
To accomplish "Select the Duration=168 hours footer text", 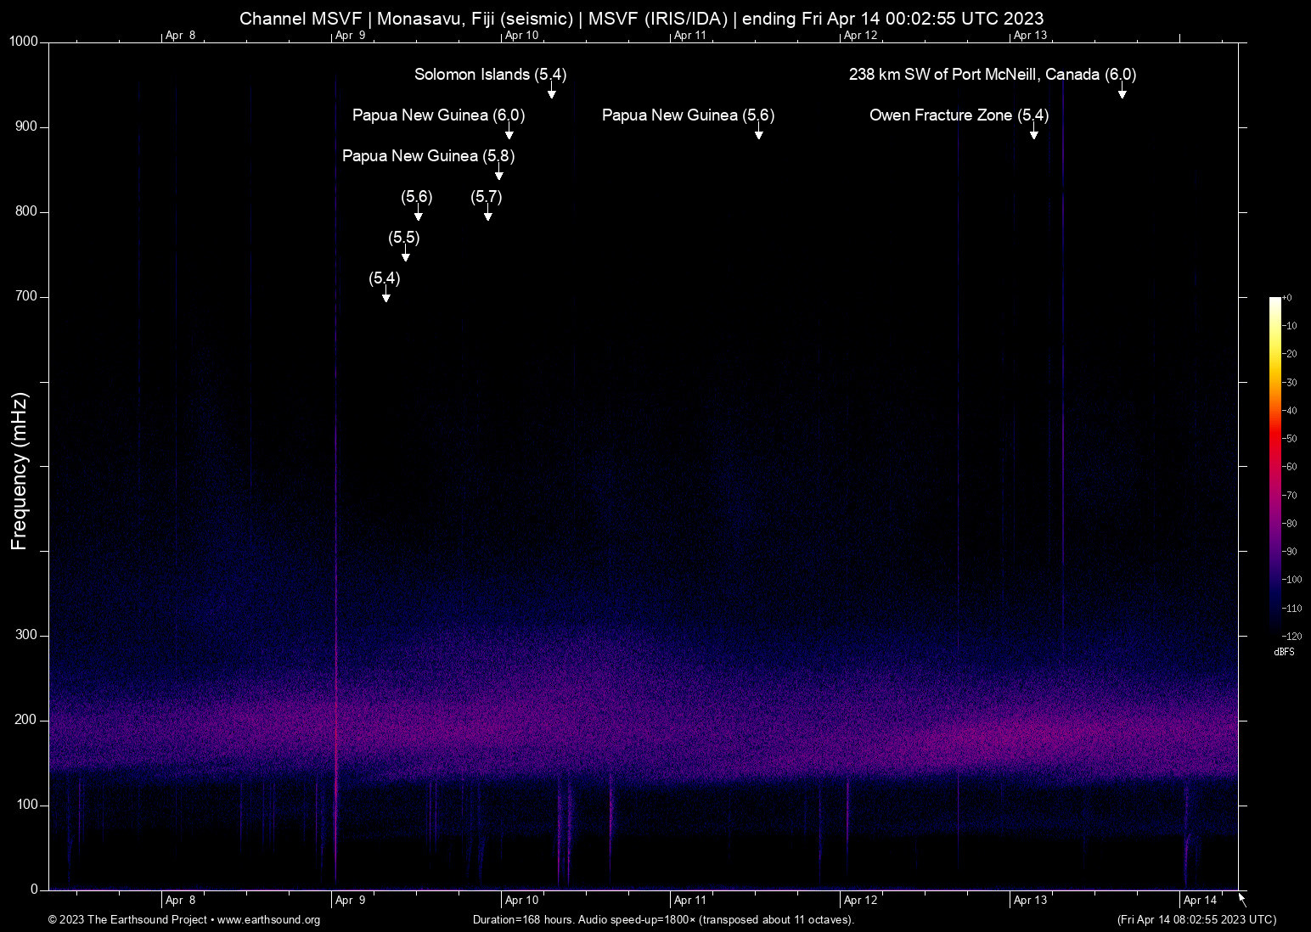I will click(663, 920).
